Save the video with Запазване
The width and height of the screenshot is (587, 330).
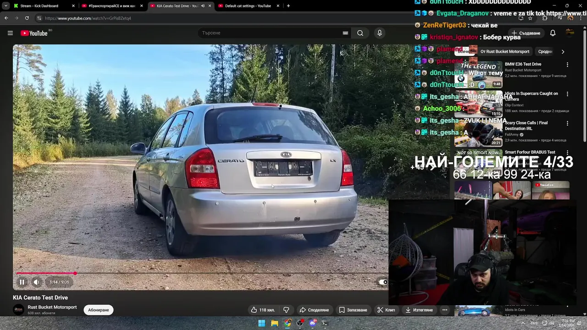(353, 310)
